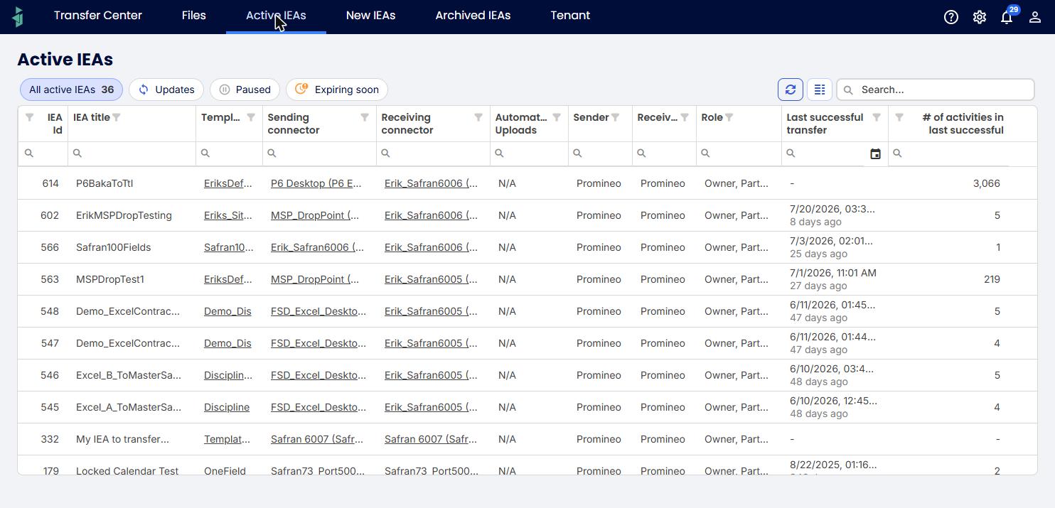The width and height of the screenshot is (1055, 508).
Task: Focus the Sender column search field
Action: pos(601,153)
